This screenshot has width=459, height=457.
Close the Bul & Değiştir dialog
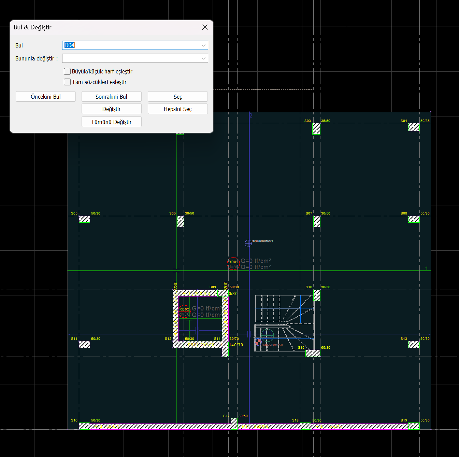click(205, 27)
